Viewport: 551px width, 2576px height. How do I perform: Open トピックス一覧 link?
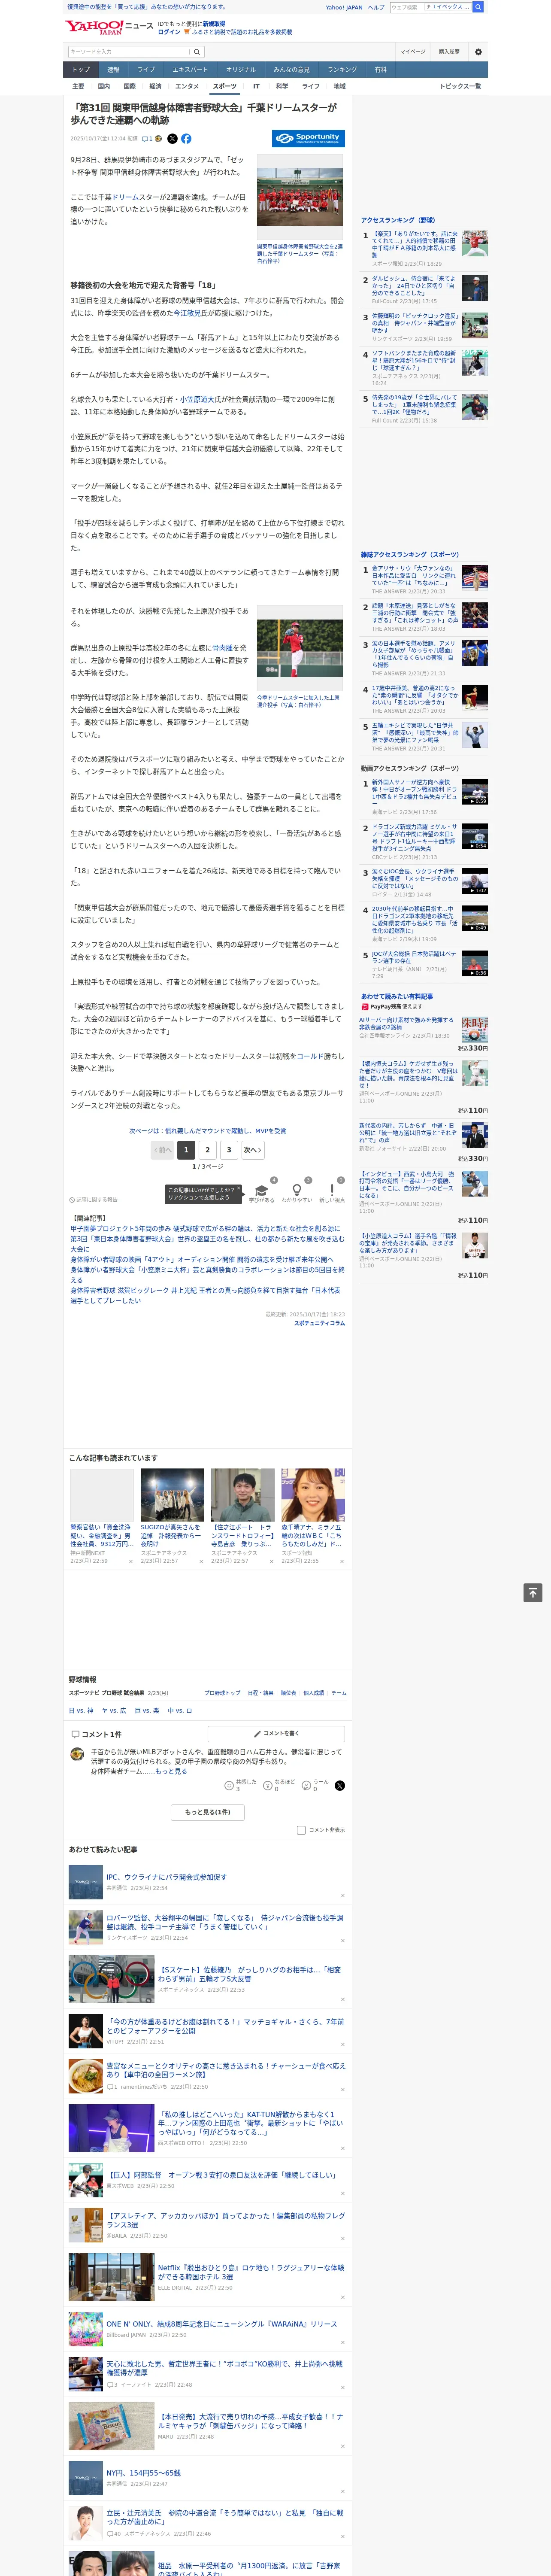coord(460,86)
